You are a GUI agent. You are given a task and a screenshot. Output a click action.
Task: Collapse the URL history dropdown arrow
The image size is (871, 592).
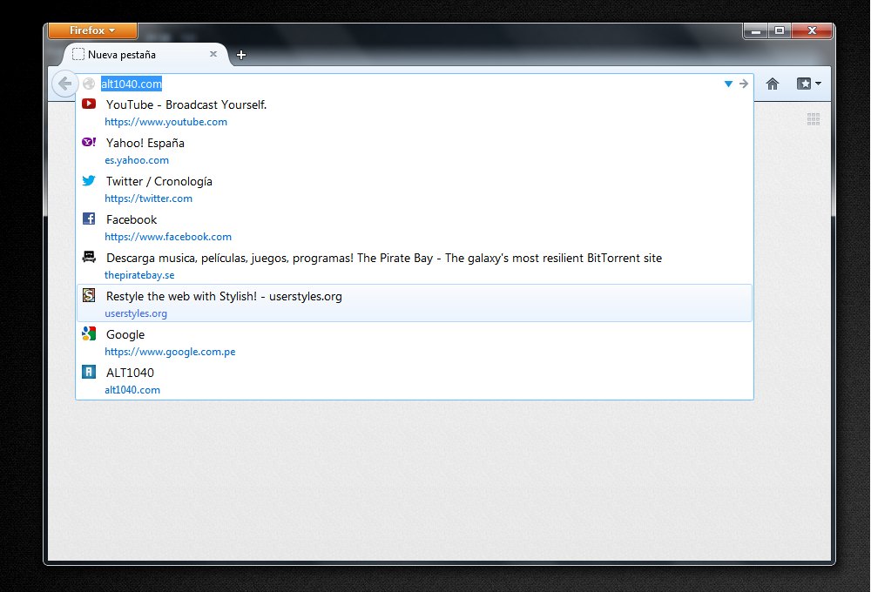click(728, 84)
